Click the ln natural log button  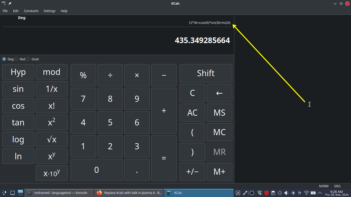click(x=18, y=156)
